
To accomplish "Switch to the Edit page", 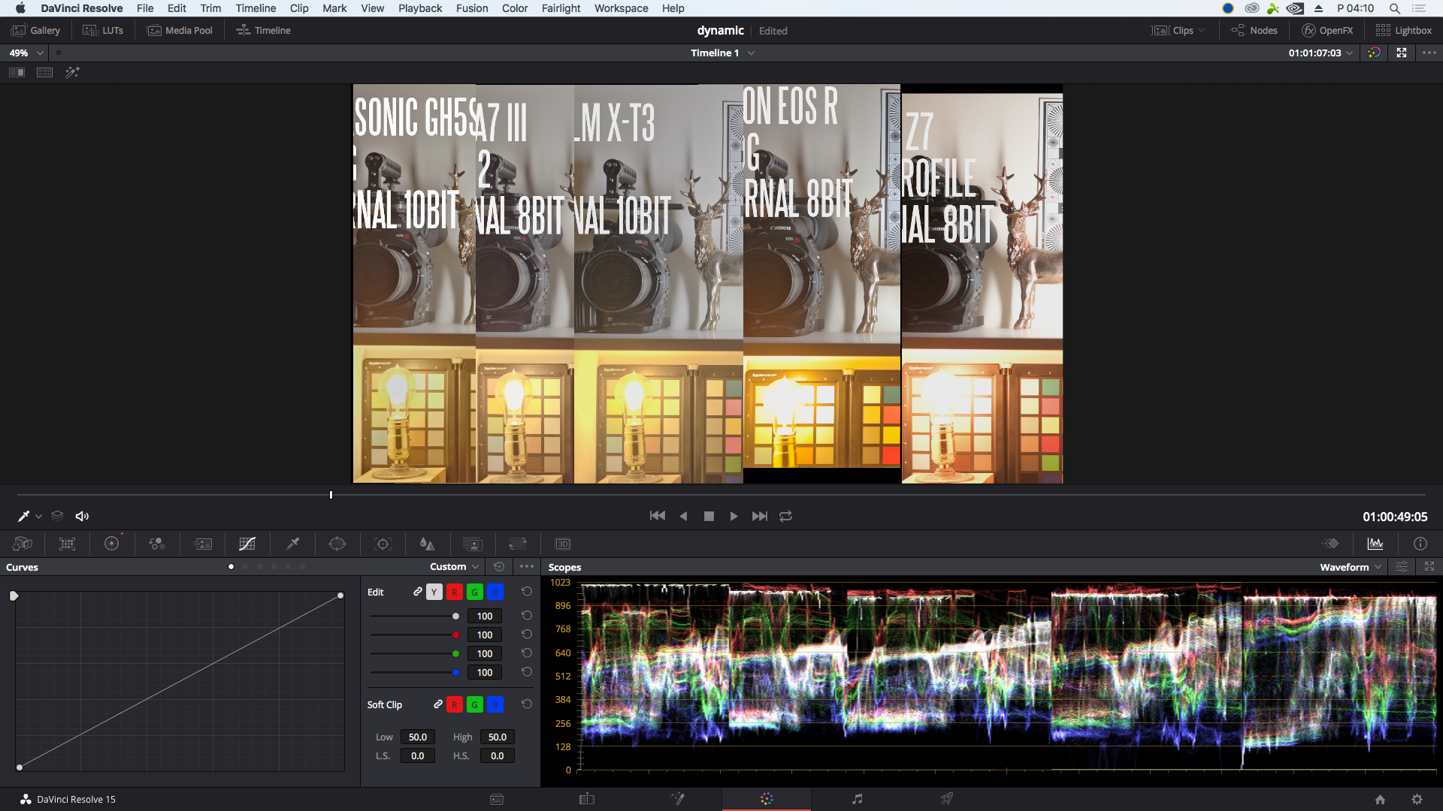I will 587,799.
